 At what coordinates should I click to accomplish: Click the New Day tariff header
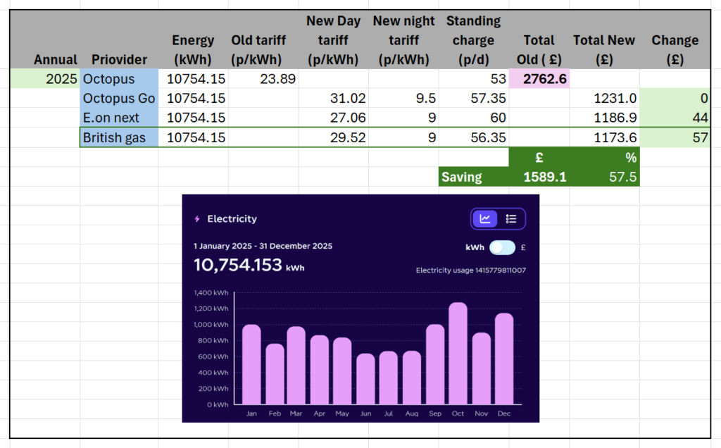click(333, 40)
